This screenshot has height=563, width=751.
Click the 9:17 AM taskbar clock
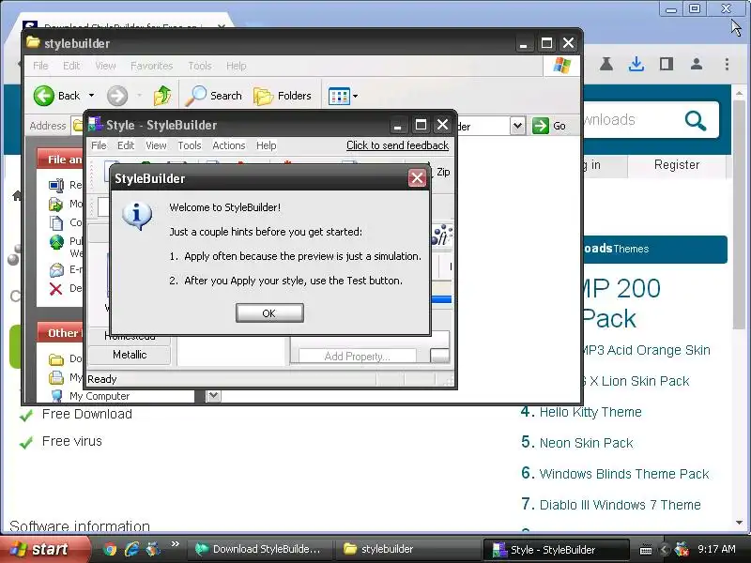coord(716,549)
